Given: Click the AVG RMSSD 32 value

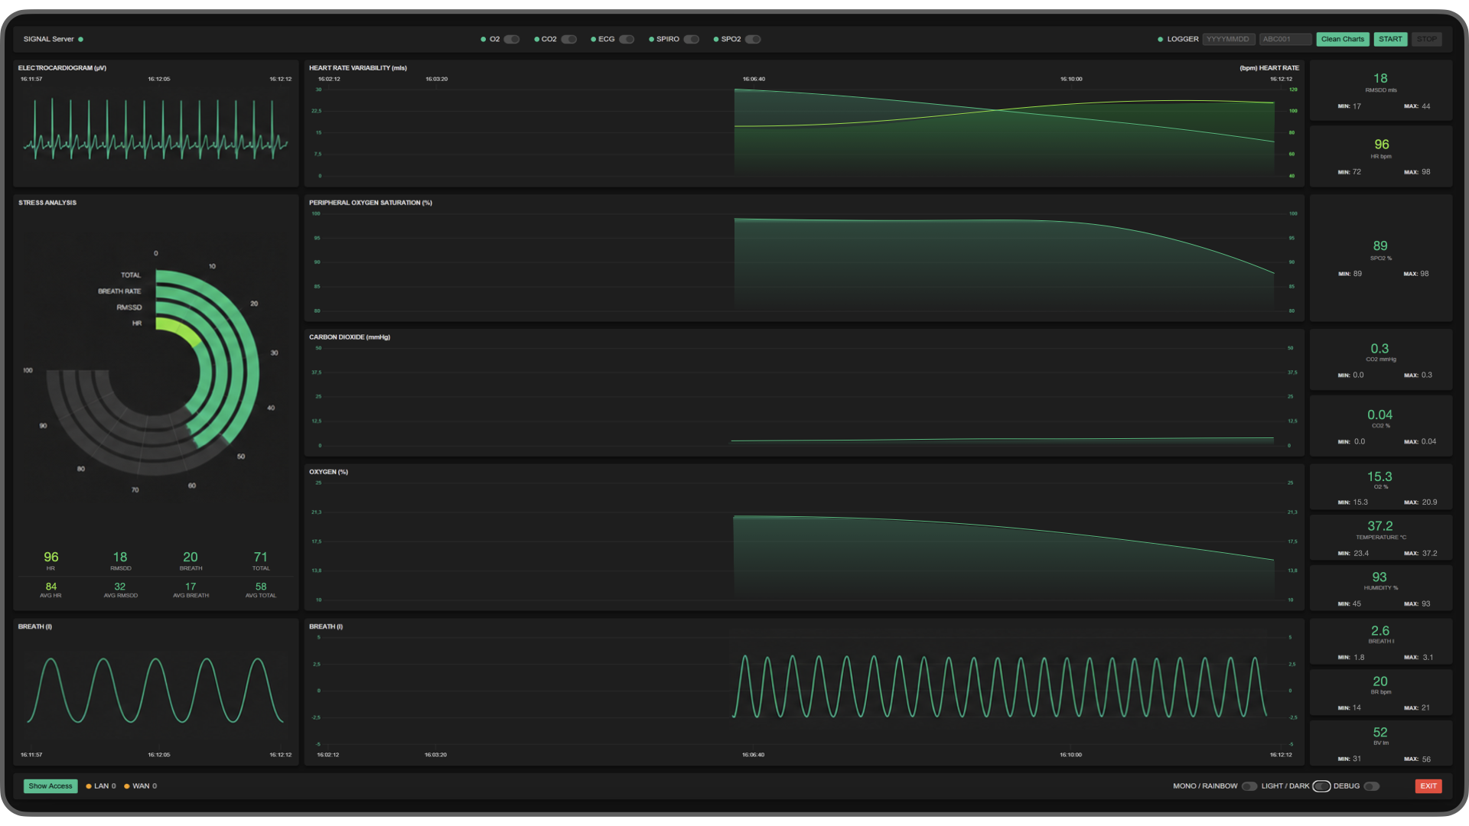Looking at the screenshot, I should (x=120, y=587).
